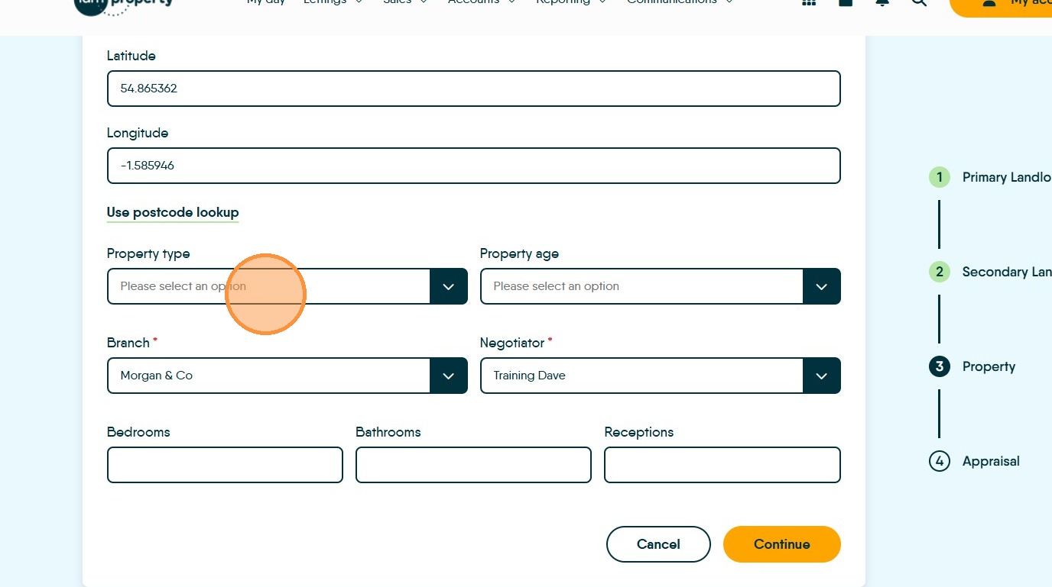The image size is (1052, 587).
Task: Select the step 3 Property circle
Action: point(939,366)
